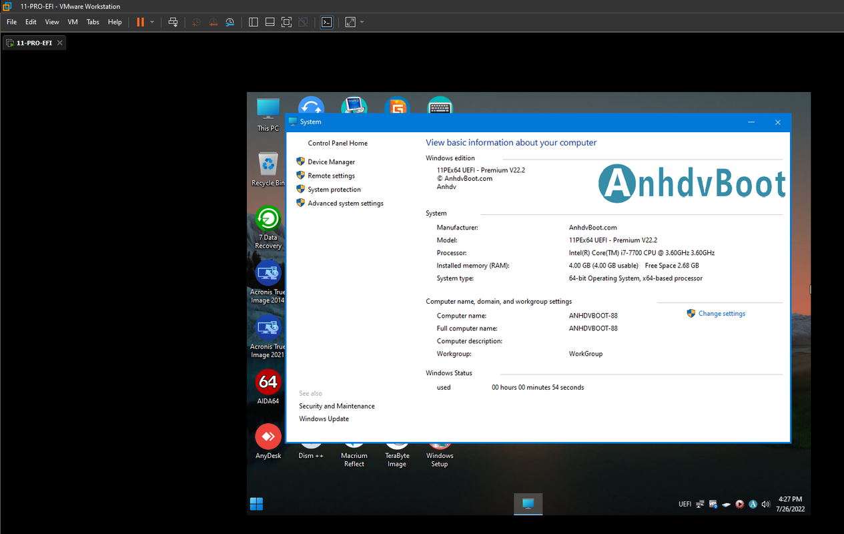Open the Tabs menu
Screen dimensions: 844x534
coord(93,22)
